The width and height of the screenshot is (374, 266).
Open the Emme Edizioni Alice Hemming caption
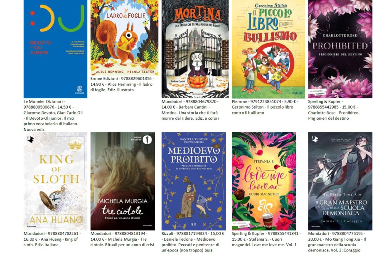pos(122,84)
